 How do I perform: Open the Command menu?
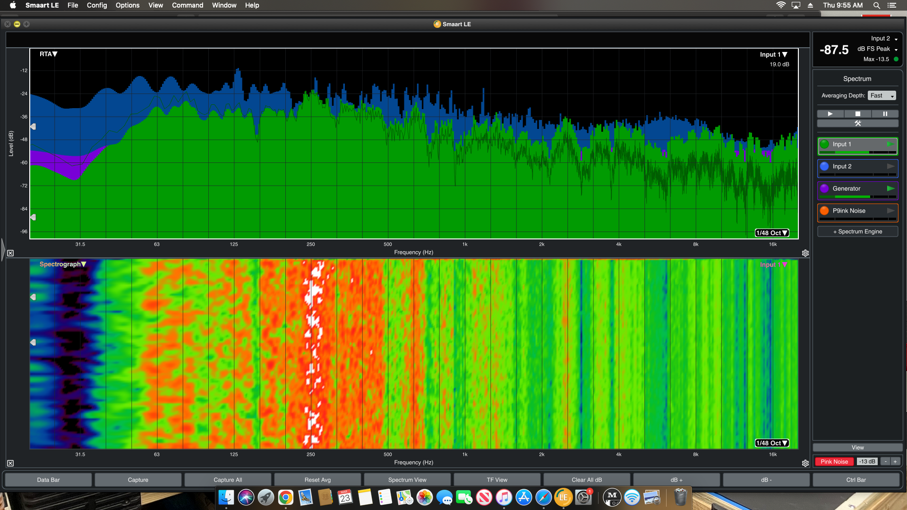pos(188,5)
